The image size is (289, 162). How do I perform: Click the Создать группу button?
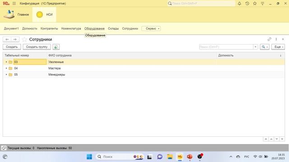[x=37, y=47]
